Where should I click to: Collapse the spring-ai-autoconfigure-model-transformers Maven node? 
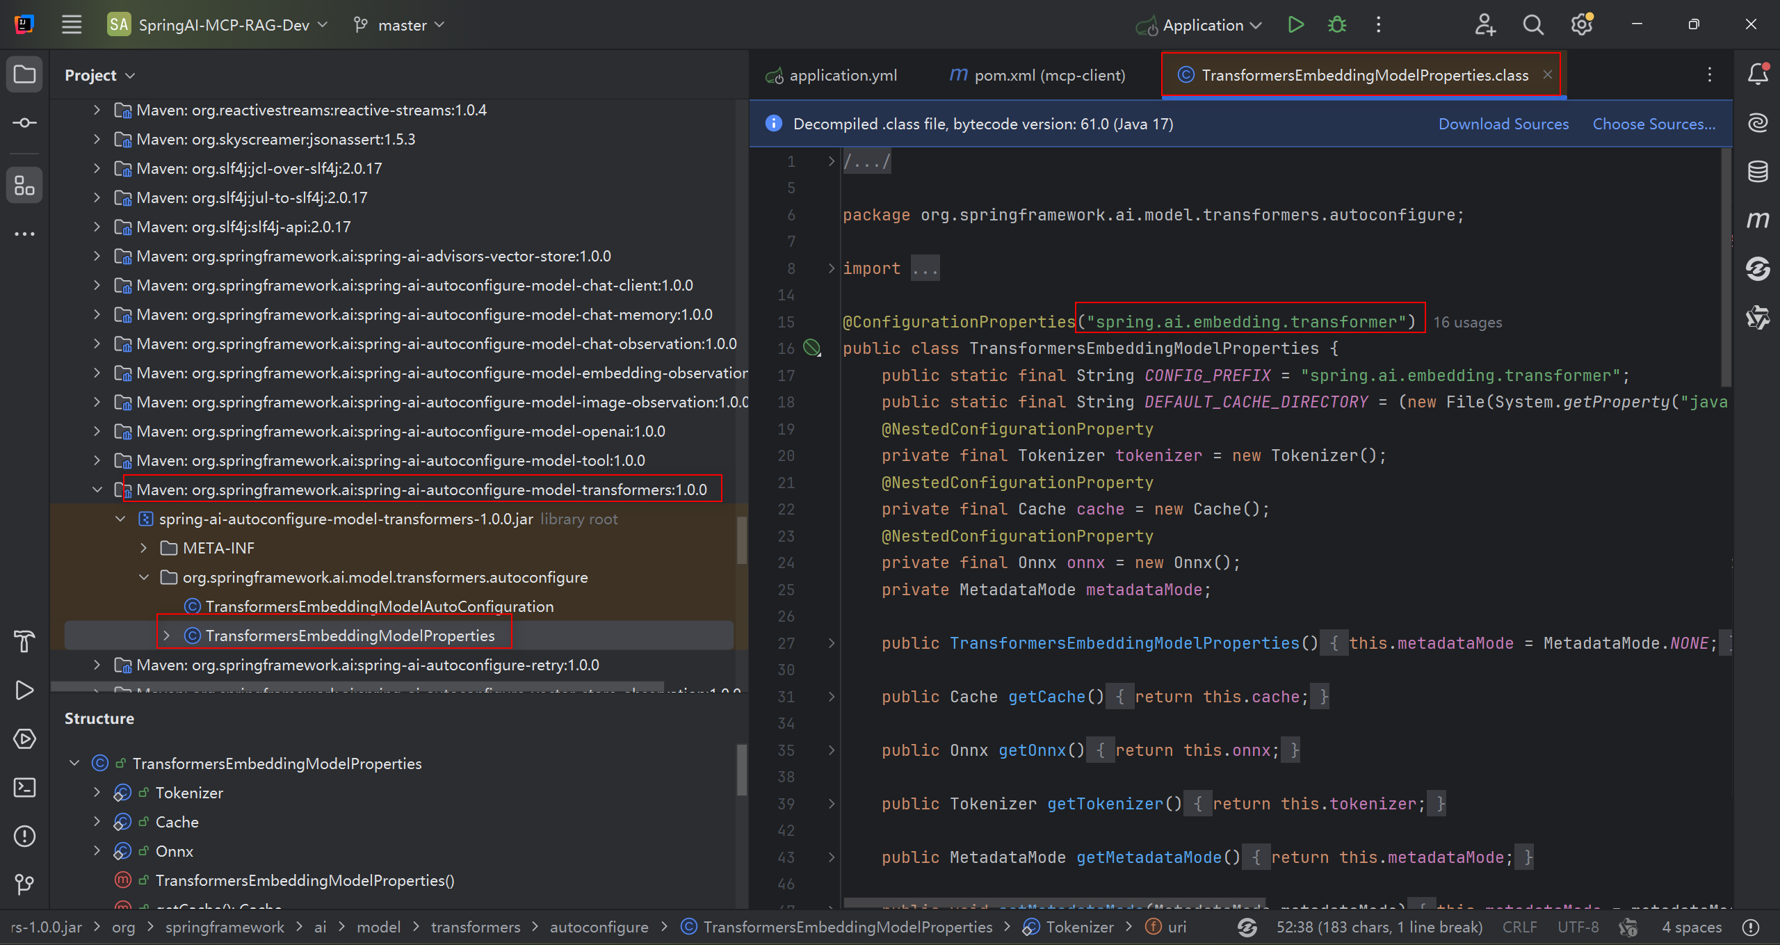click(97, 490)
